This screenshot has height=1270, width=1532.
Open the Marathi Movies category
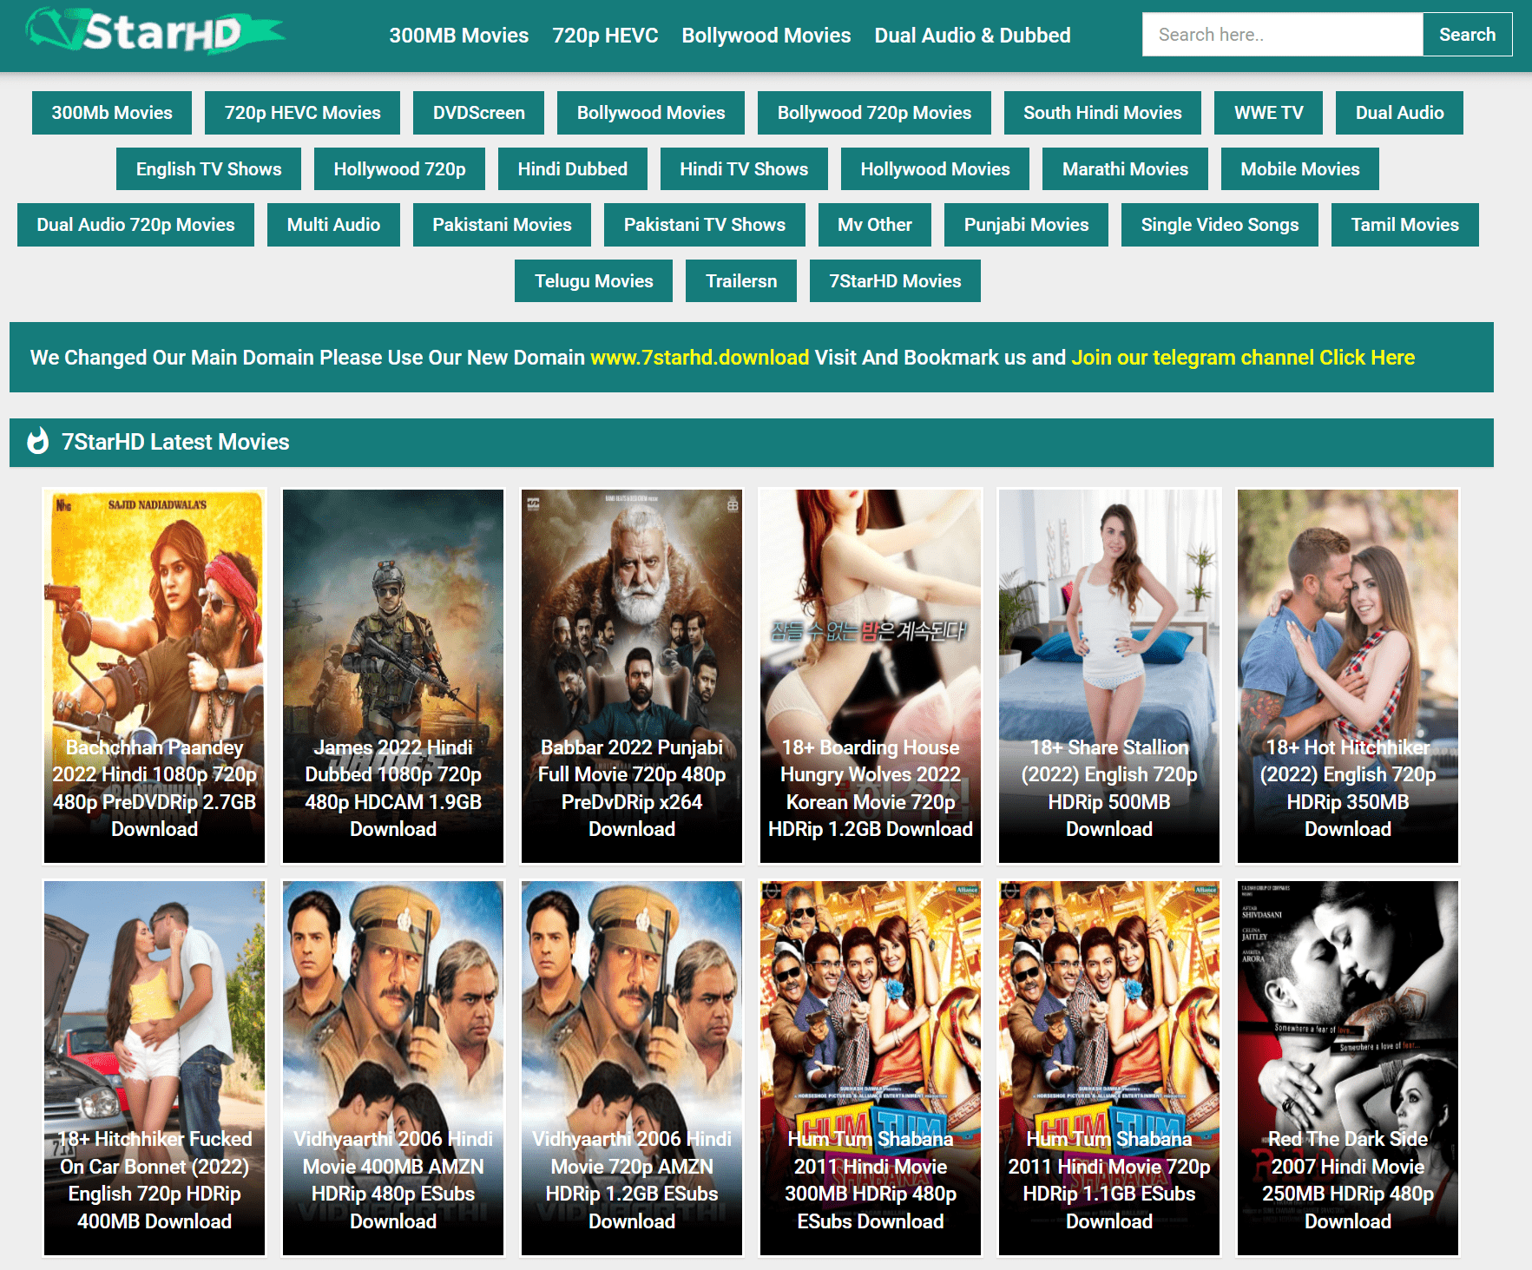(x=1125, y=169)
